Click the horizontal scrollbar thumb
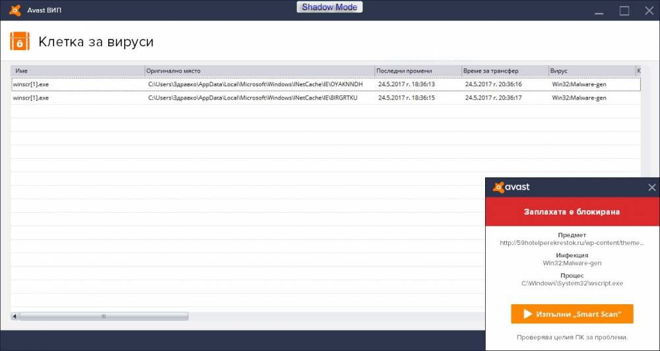The image size is (660, 351). pos(104,316)
